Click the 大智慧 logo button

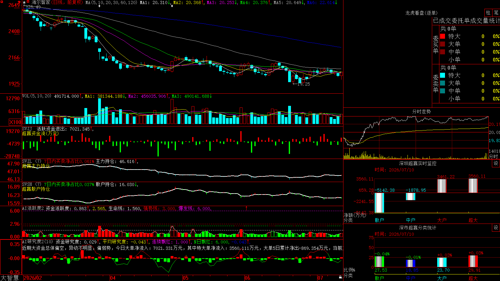[10, 278]
